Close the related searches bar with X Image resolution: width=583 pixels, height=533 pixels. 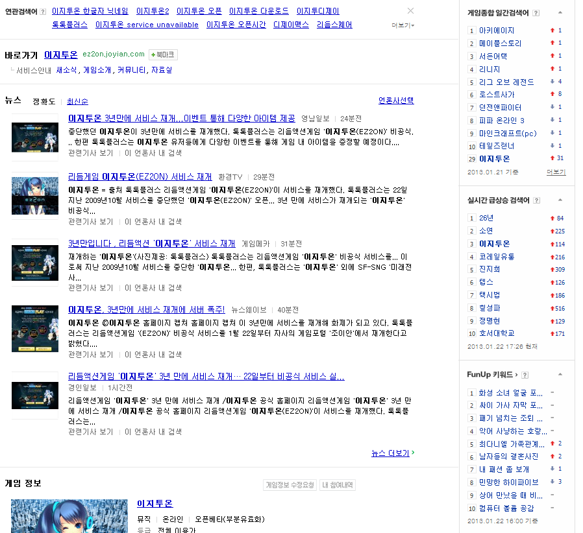410,11
